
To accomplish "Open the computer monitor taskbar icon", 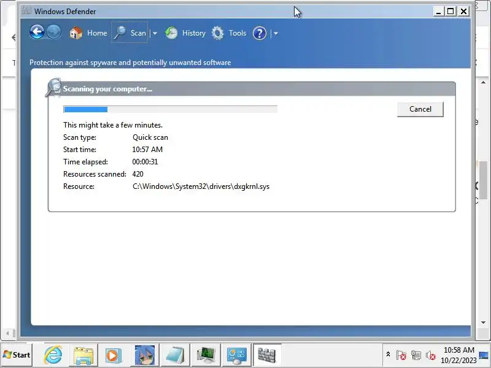I will [206, 355].
